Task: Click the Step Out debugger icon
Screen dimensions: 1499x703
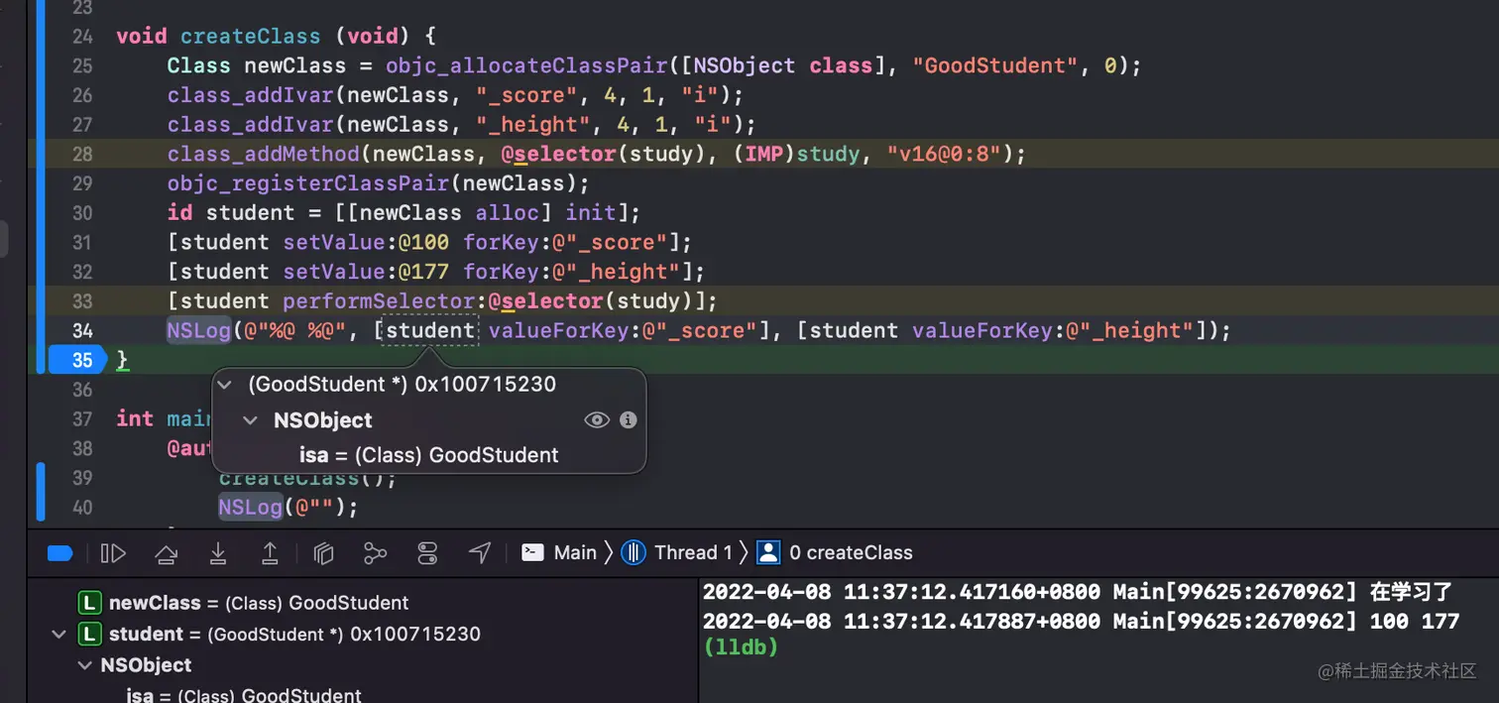Action: 270,552
